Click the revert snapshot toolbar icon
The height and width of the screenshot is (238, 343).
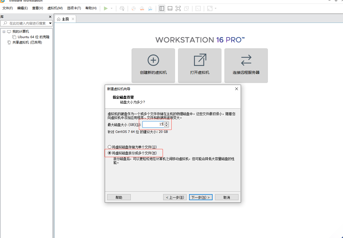click(x=142, y=8)
